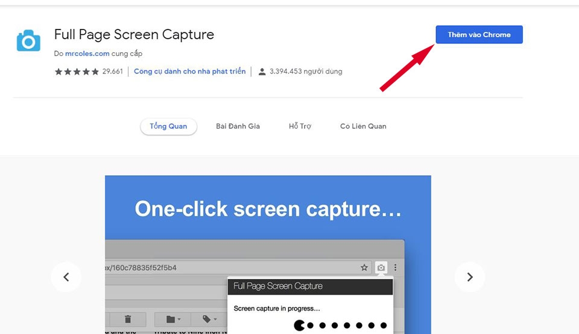Open the Hỗ Trợ tab
Image resolution: width=579 pixels, height=334 pixels.
(x=300, y=126)
